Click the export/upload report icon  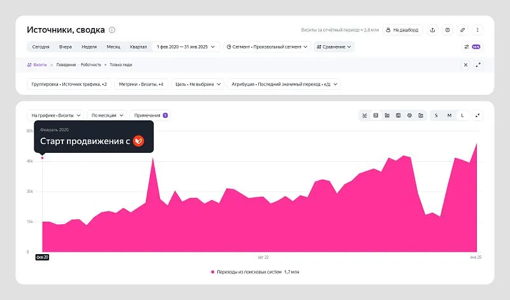(x=433, y=30)
